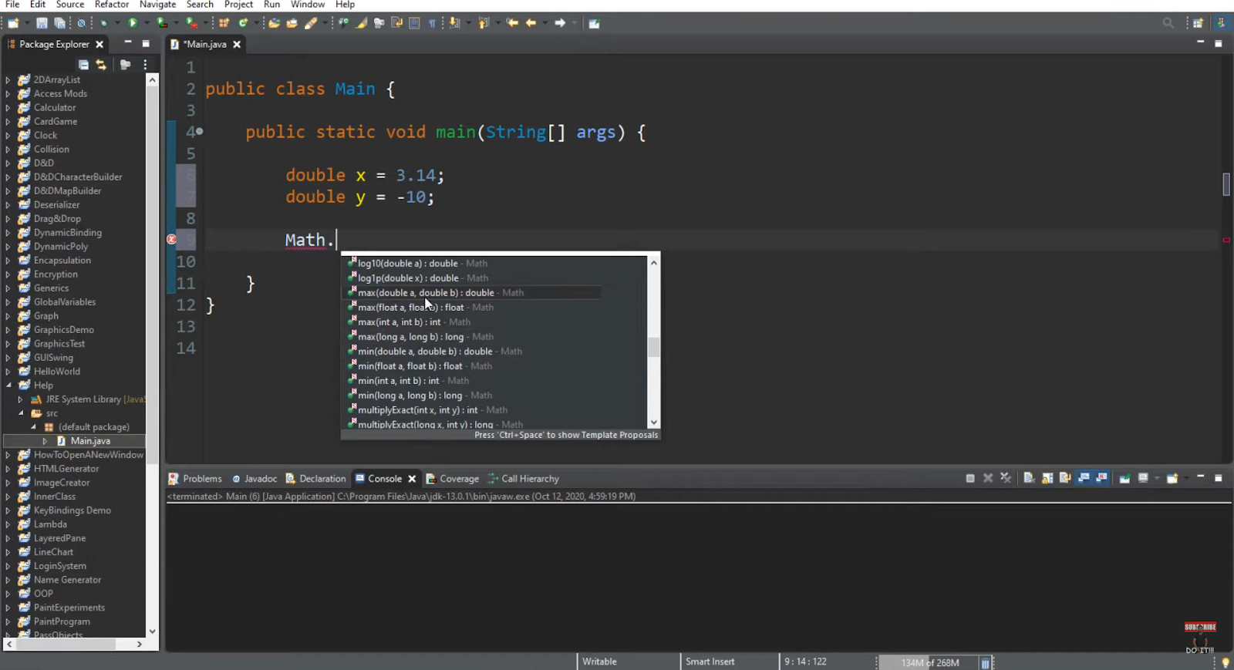This screenshot has height=670, width=1234.
Task: Click the Display Selected Console monitor icon
Action: click(x=1143, y=479)
